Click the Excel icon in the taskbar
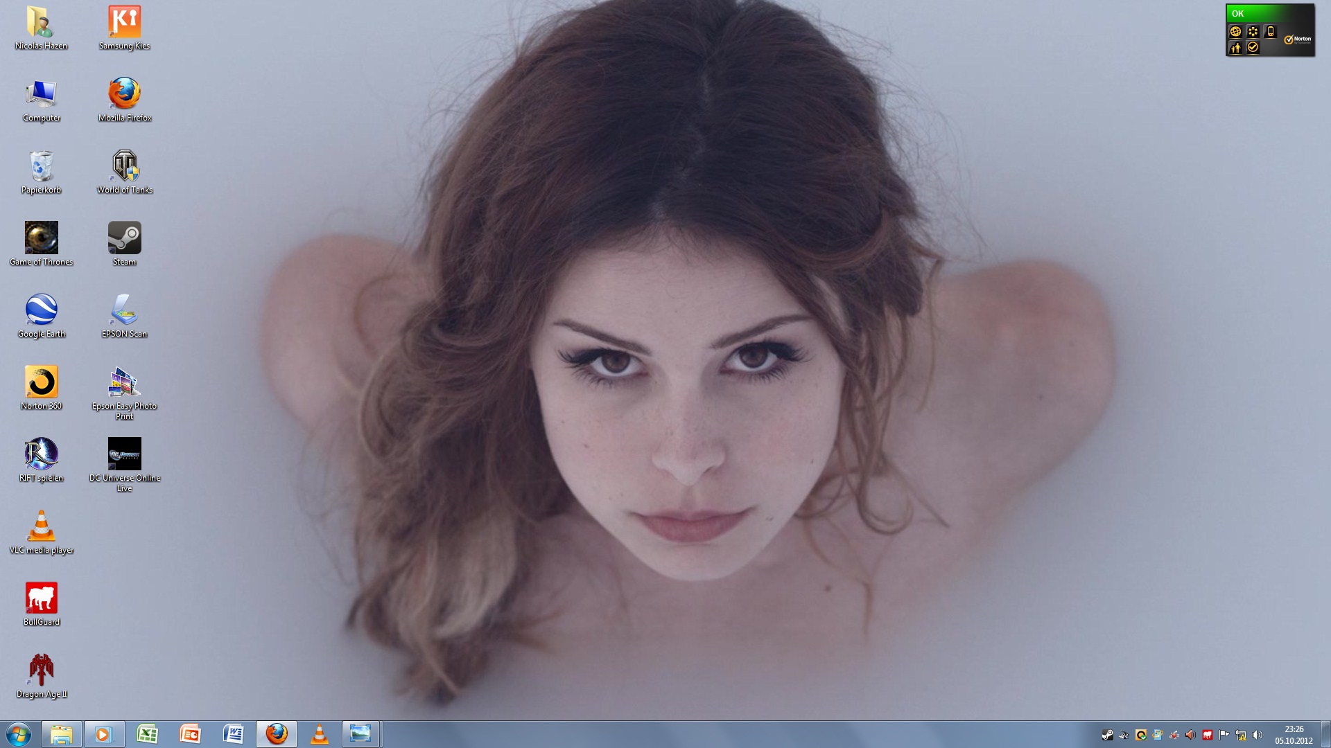The width and height of the screenshot is (1331, 748). tap(147, 734)
